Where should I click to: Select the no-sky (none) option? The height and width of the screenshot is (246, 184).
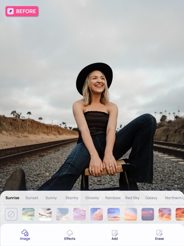tap(11, 214)
